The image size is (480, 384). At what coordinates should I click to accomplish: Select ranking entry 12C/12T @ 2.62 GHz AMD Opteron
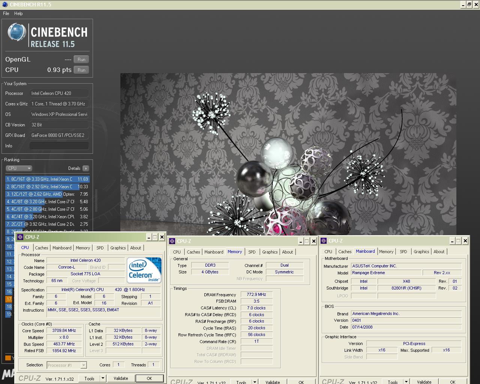[x=47, y=194]
